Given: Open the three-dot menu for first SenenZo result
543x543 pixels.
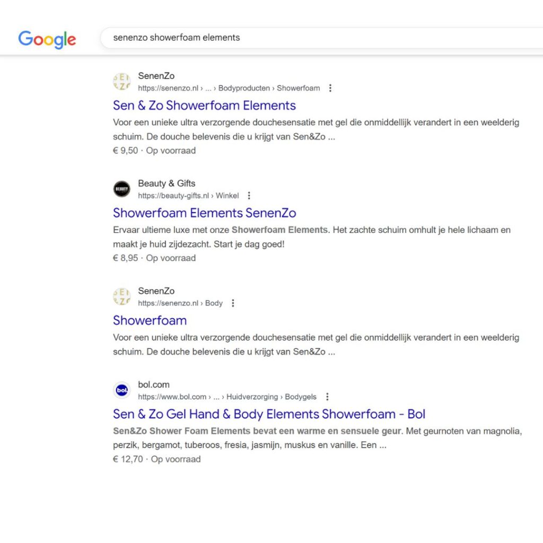Looking at the screenshot, I should point(330,88).
